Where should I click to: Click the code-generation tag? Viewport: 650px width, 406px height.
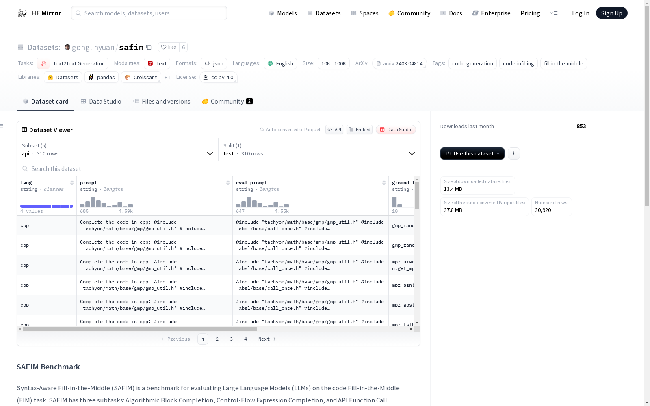coord(472,63)
